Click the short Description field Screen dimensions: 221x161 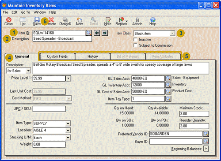(x=62, y=39)
